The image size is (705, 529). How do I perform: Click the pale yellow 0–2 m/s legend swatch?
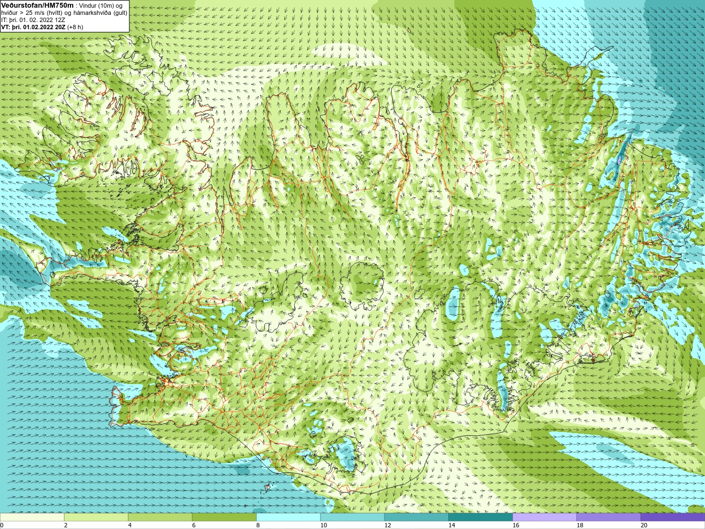pos(32,517)
